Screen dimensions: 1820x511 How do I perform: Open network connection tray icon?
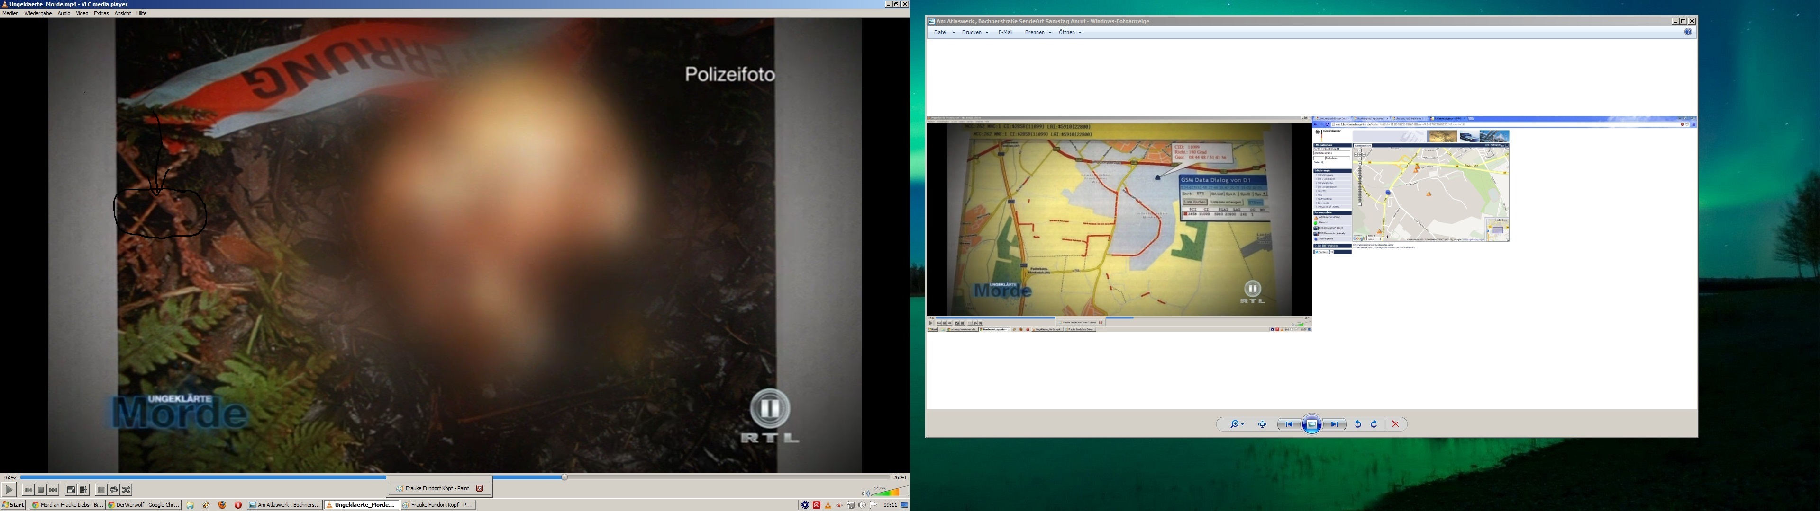tap(851, 505)
